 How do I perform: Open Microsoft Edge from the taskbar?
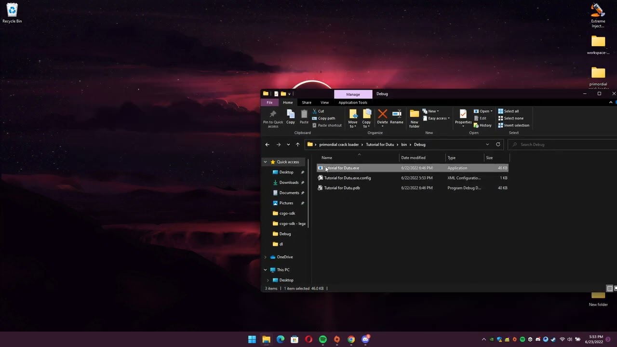tap(281, 339)
